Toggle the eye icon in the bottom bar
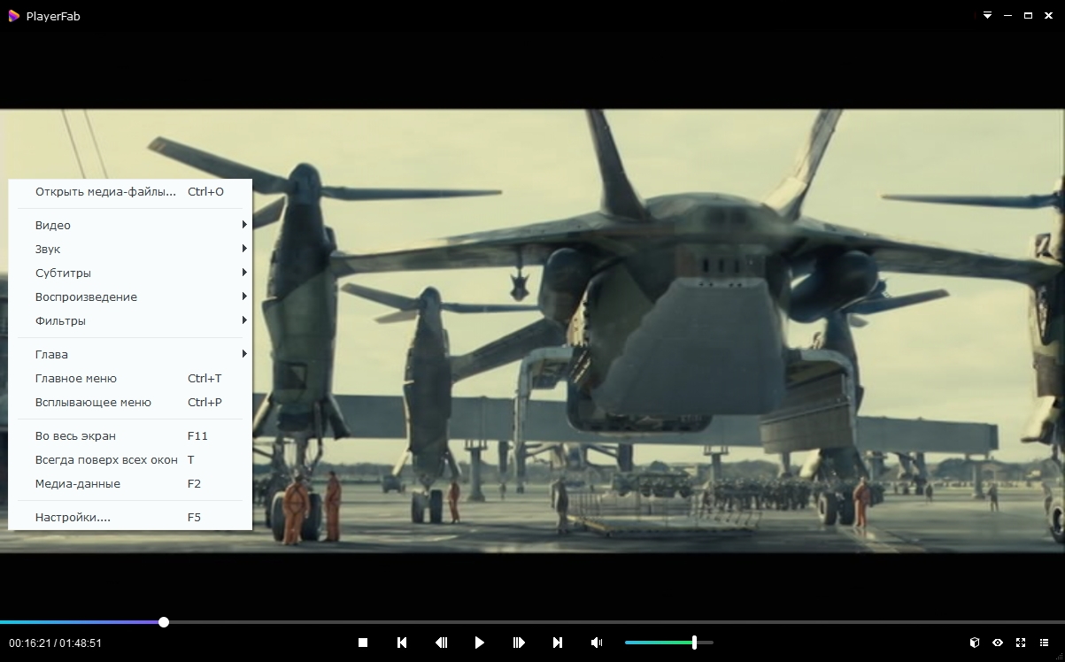 998,643
